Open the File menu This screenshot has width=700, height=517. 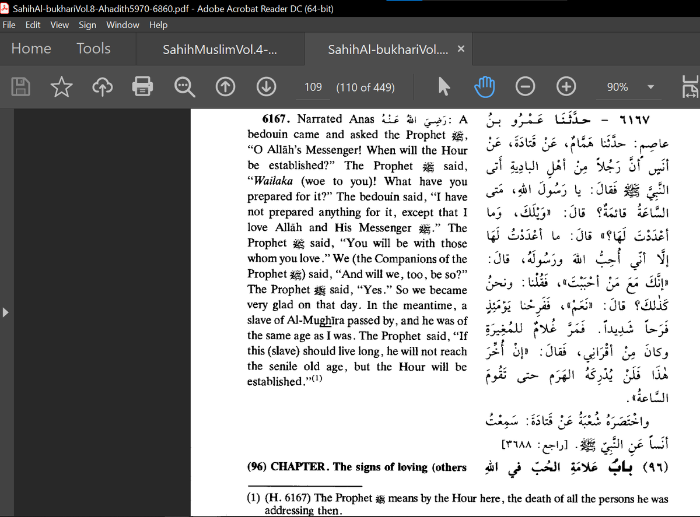click(9, 24)
